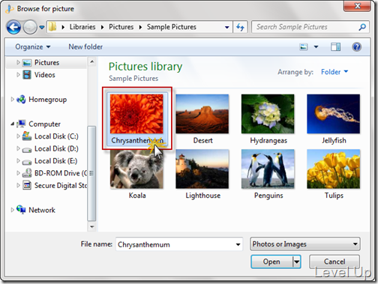
Task: Expand the Homegroup node
Action: [x=12, y=100]
